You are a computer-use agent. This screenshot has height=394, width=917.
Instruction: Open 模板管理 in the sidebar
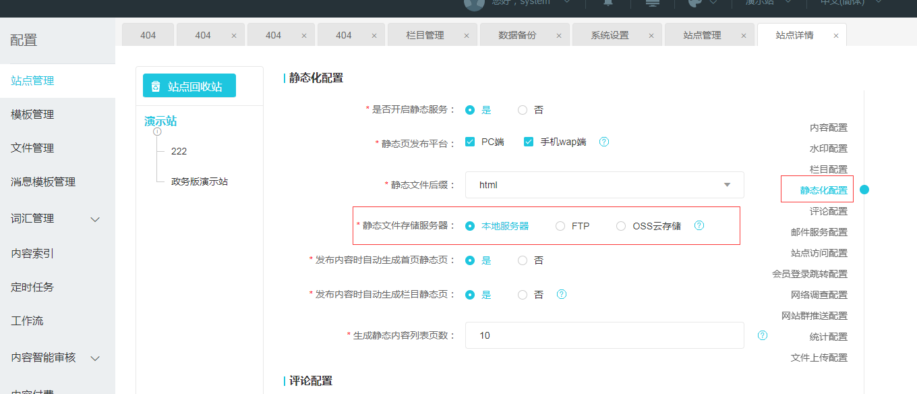[x=57, y=115]
